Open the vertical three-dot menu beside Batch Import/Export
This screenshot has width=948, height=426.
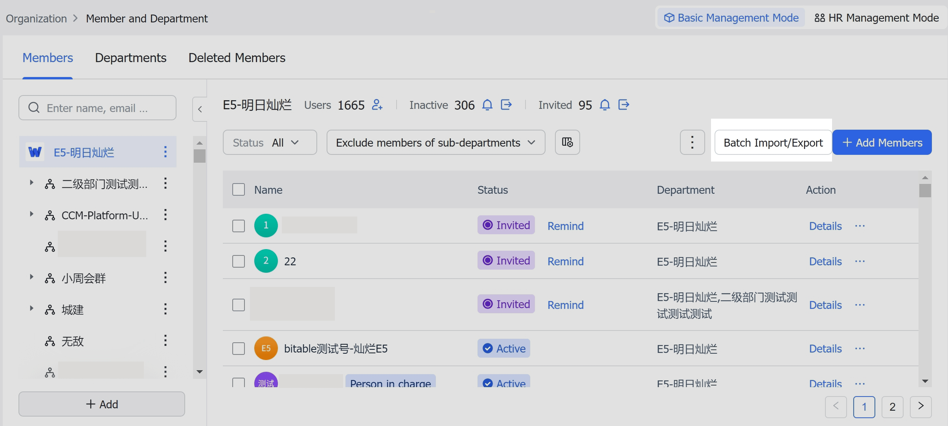click(692, 142)
